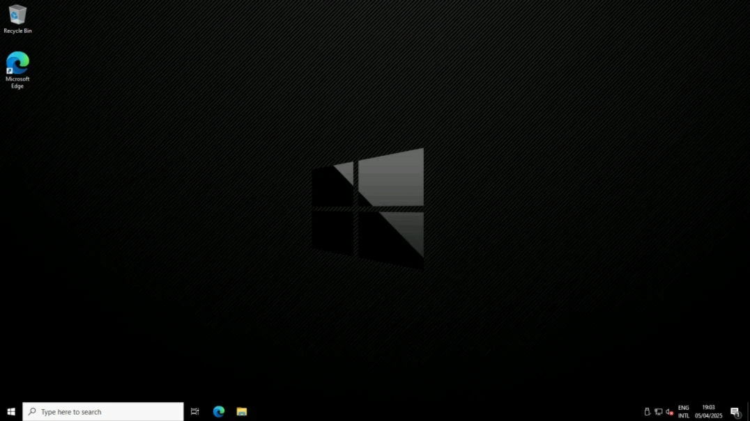Launch Microsoft Edge from the taskbar
This screenshot has width=750, height=421.
pos(219,411)
